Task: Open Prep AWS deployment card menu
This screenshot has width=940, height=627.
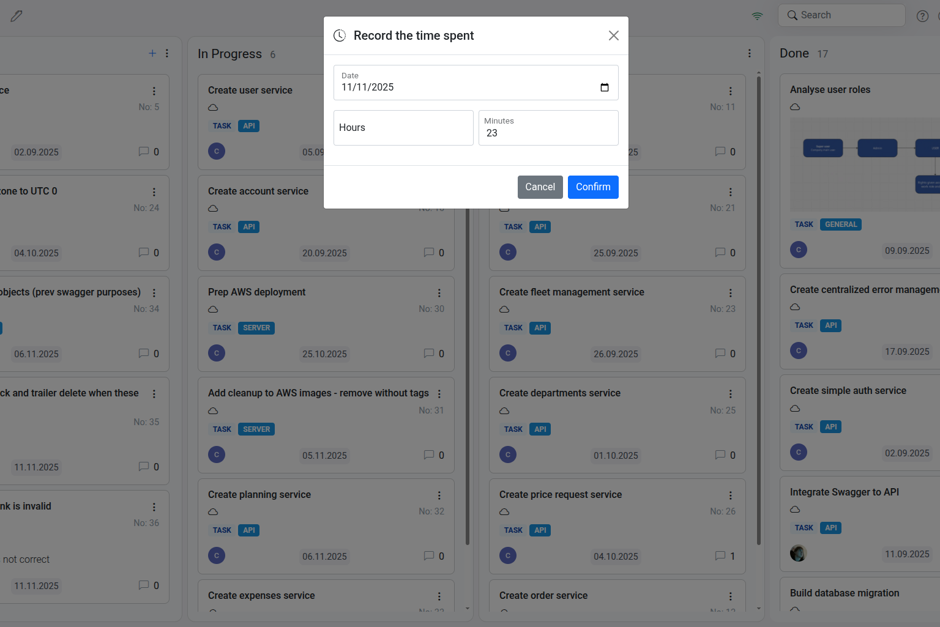Action: (x=439, y=293)
